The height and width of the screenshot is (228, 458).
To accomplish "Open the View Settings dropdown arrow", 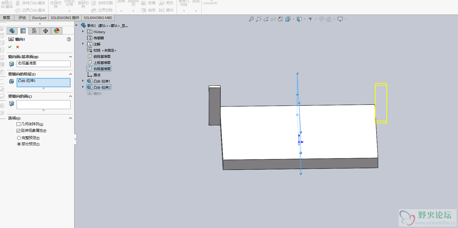I will (346, 19).
